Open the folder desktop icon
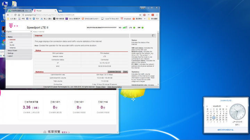250x140 pixels. [14, 4]
